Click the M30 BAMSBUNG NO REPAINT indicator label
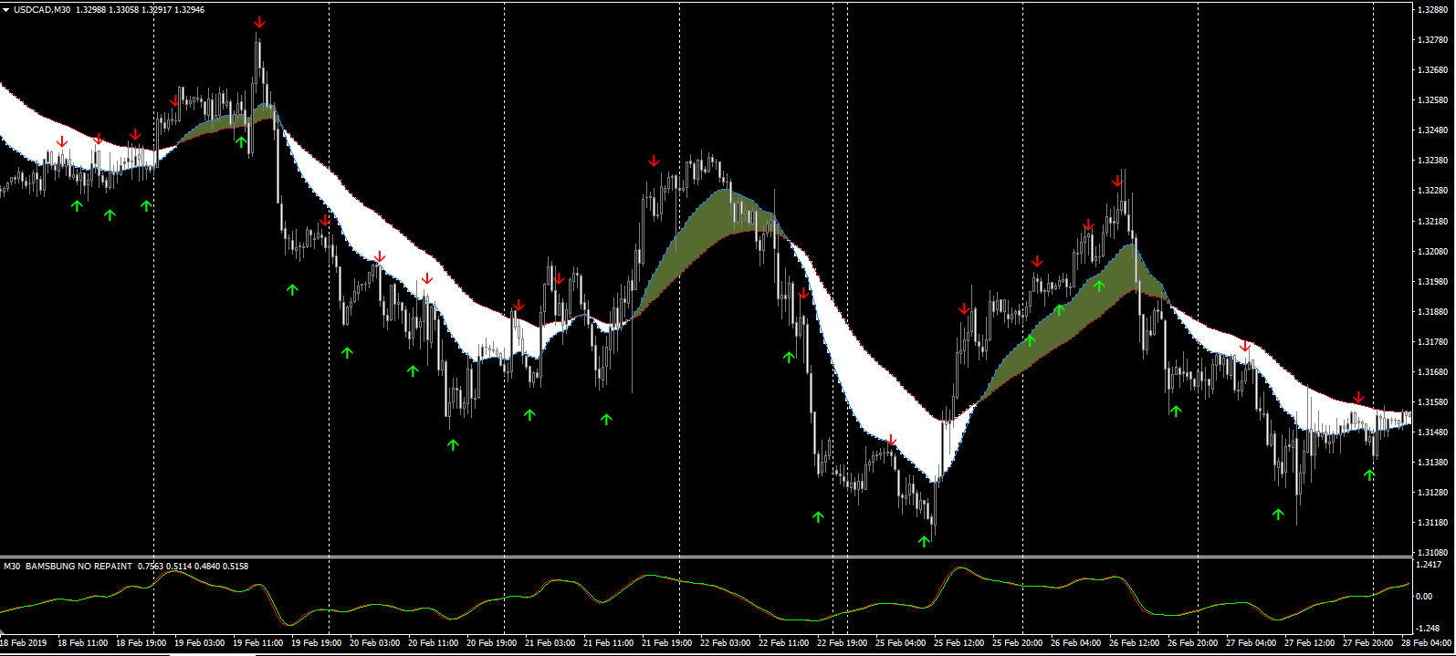 (68, 567)
